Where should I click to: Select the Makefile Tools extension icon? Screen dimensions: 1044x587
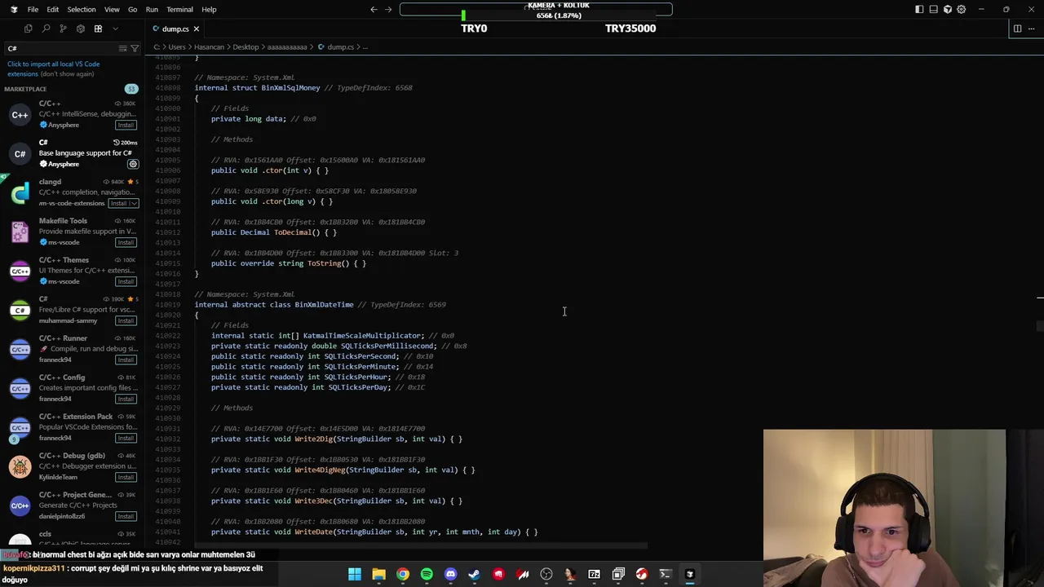click(x=20, y=232)
